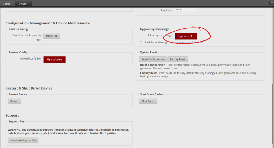Image resolution: width=274 pixels, height=148 pixels.
Task: Click Upload a file under Restore Config
Action: pyautogui.click(x=54, y=60)
